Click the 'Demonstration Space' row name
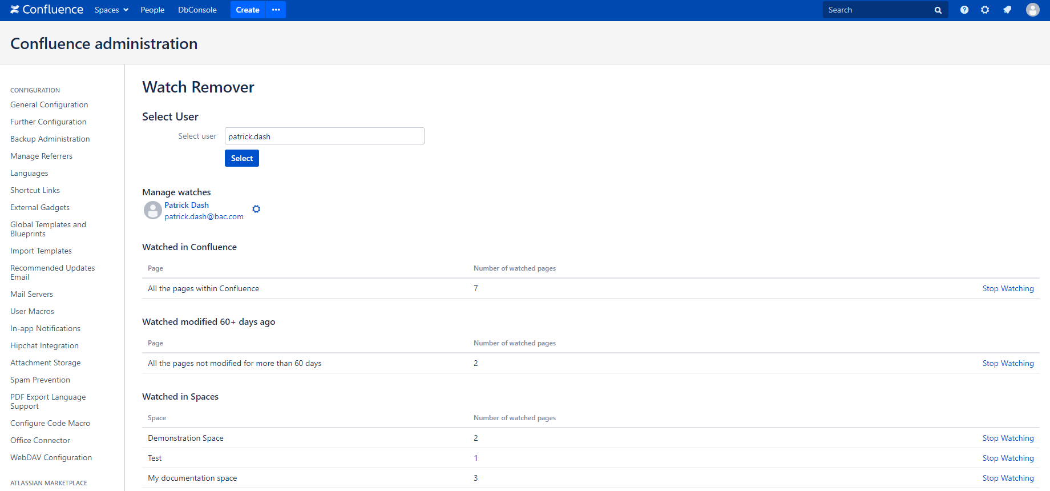 coord(185,438)
